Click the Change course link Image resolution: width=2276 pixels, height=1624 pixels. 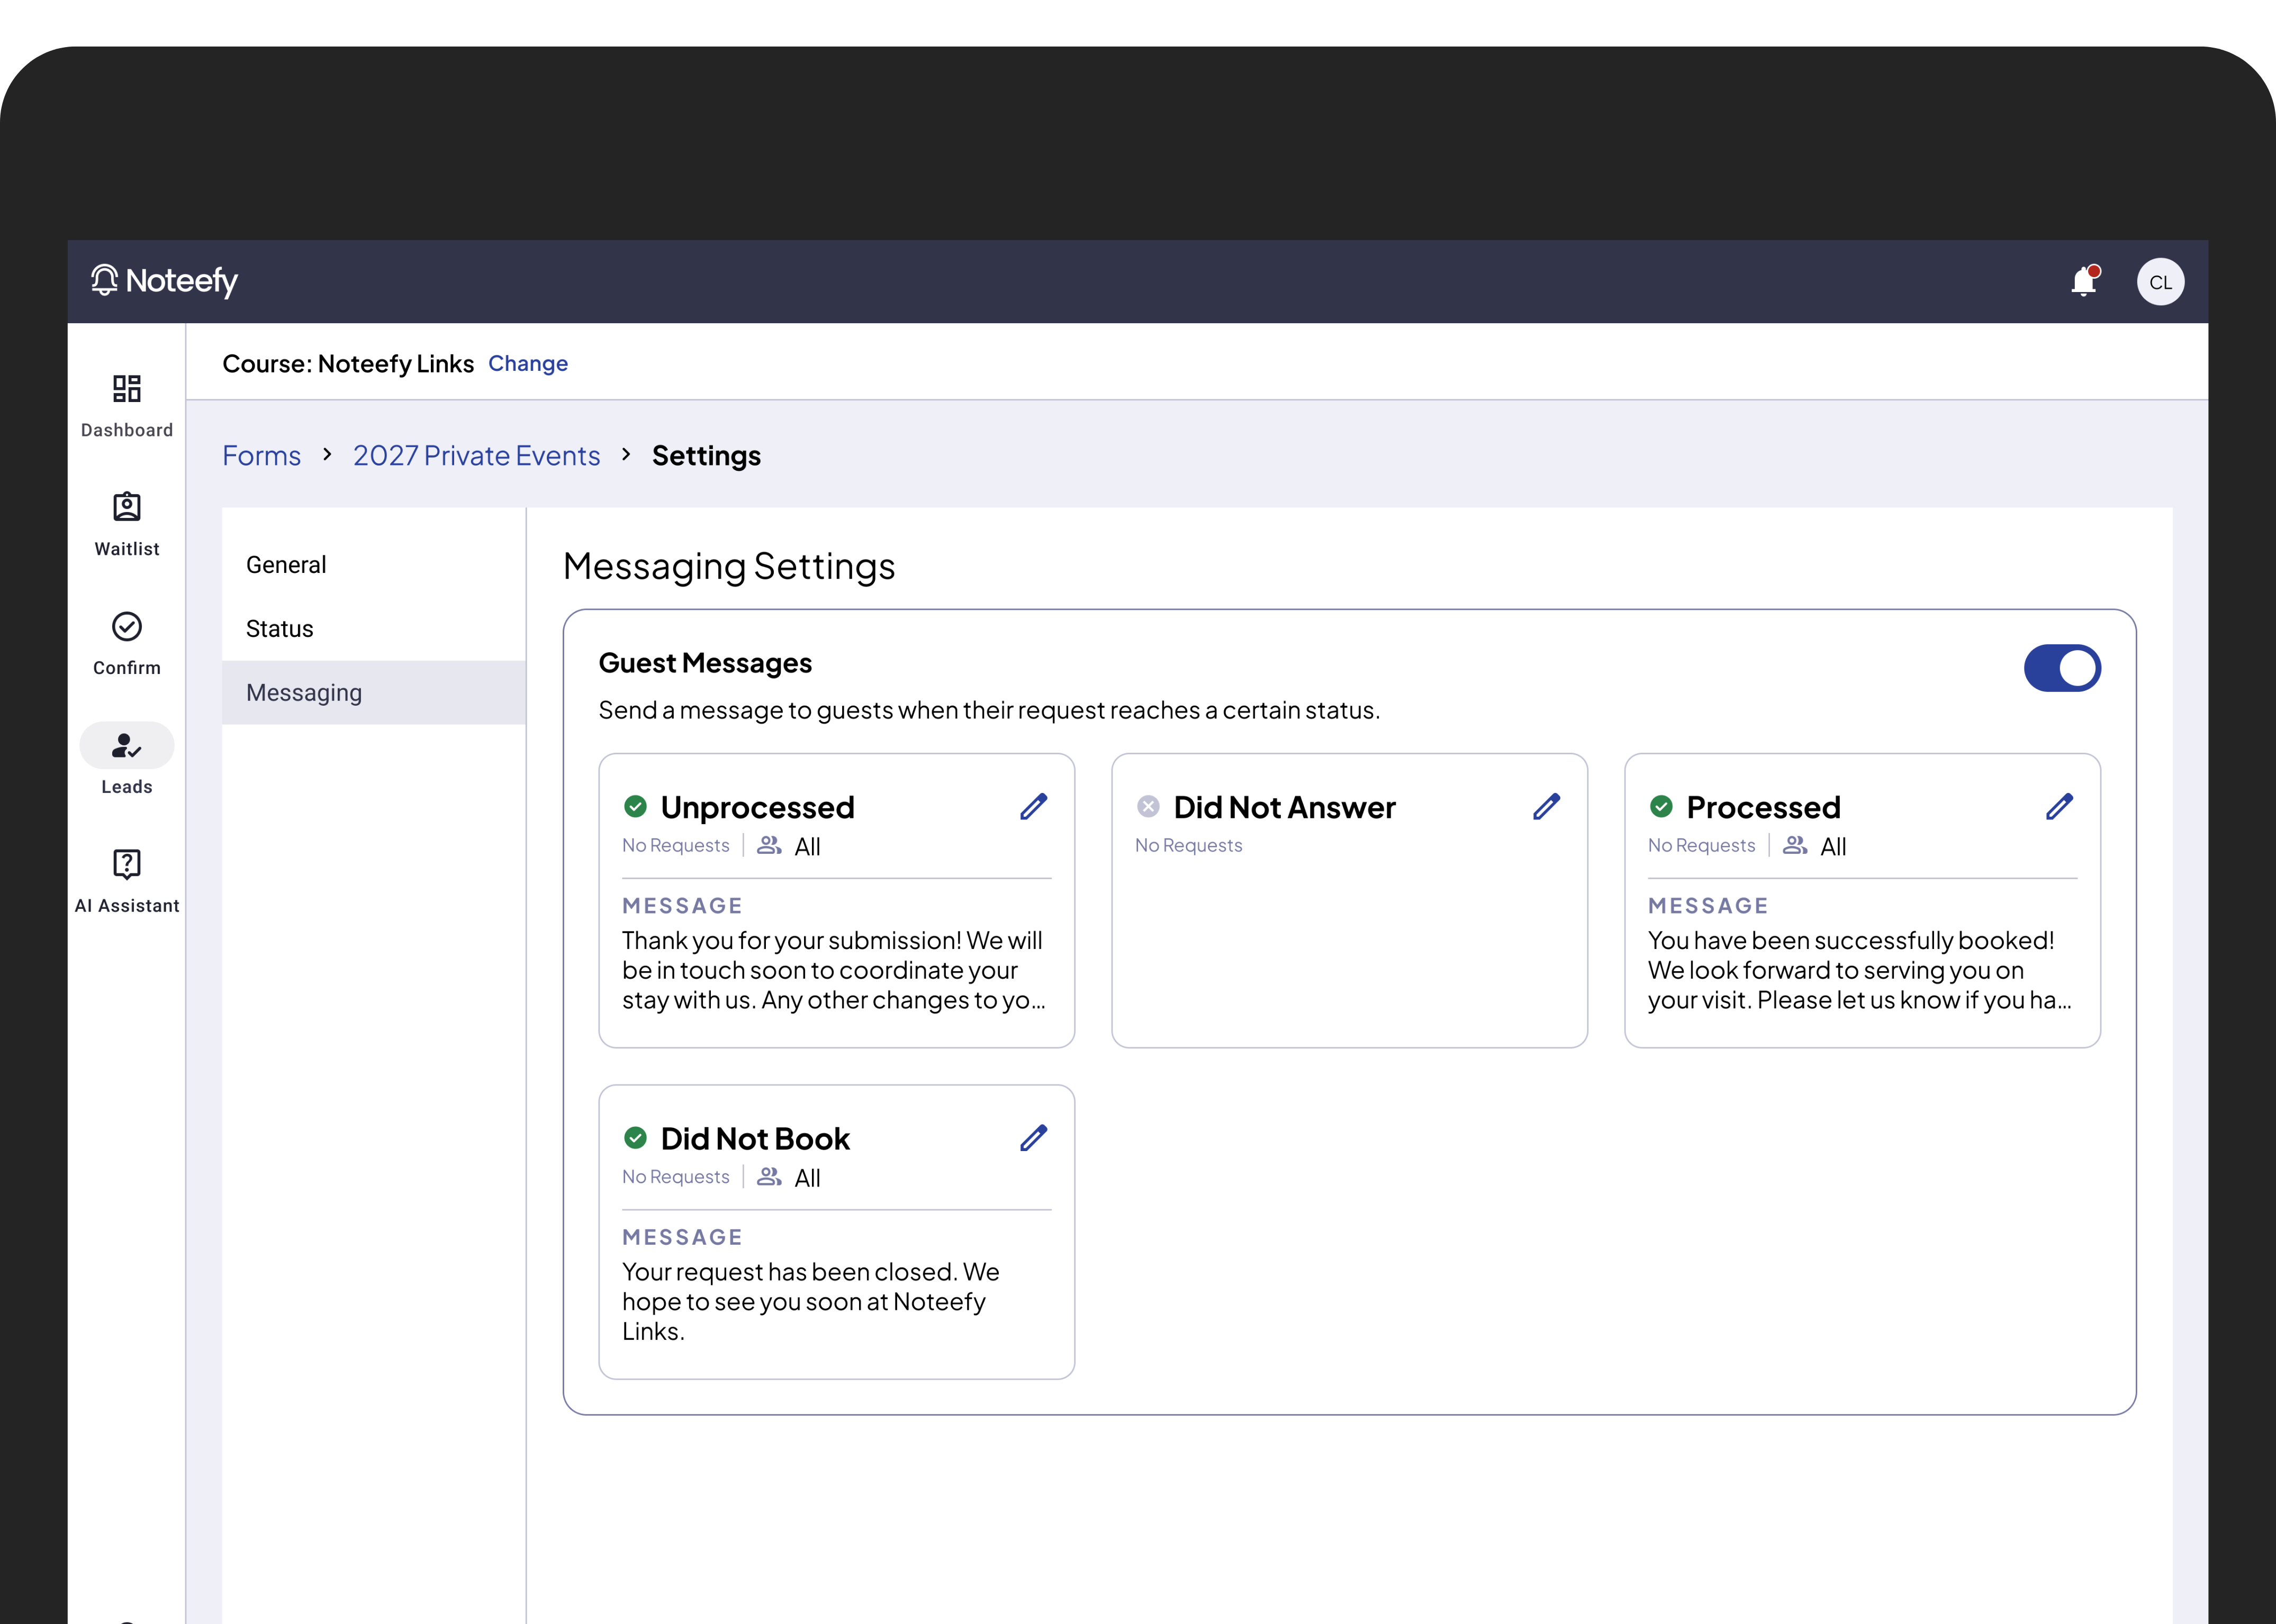point(527,364)
